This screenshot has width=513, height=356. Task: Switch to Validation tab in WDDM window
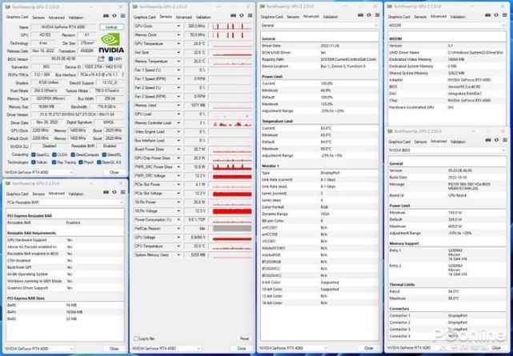(458, 17)
